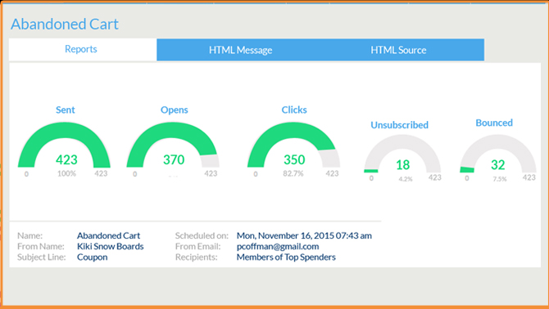Click the 4.2% label under Unsubscribed
The image size is (549, 309).
406,179
